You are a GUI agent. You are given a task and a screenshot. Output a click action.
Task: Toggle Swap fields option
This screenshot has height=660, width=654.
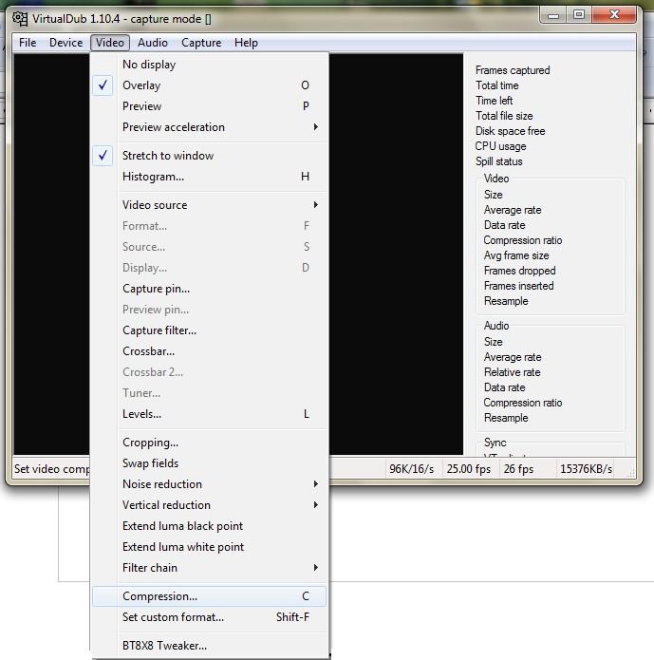click(209, 463)
